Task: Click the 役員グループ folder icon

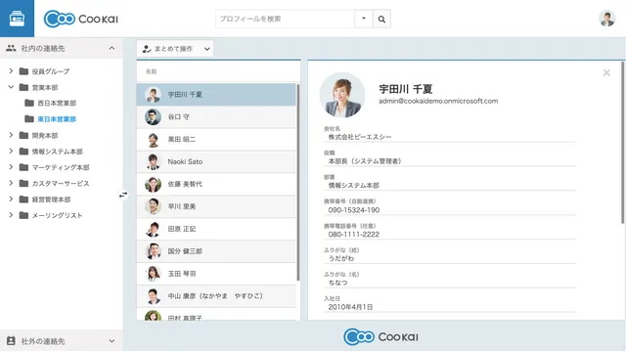Action: [23, 71]
